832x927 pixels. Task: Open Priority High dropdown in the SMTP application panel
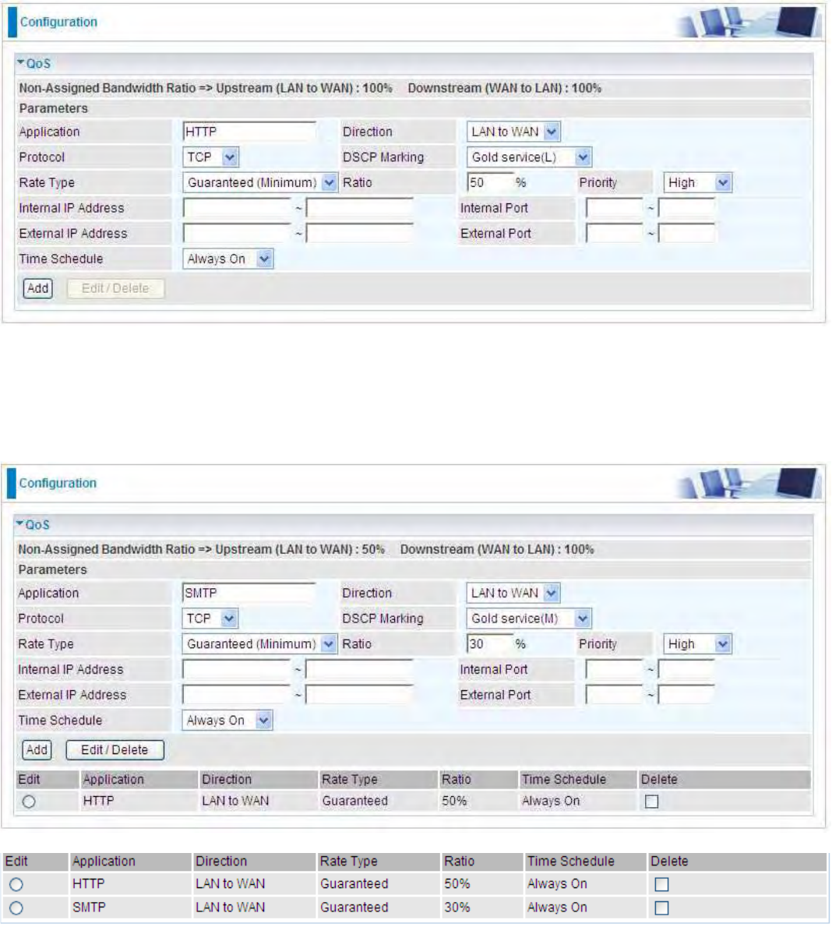[x=698, y=643]
